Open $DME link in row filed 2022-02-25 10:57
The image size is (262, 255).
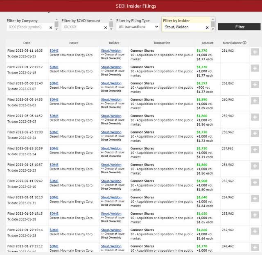tap(54, 165)
